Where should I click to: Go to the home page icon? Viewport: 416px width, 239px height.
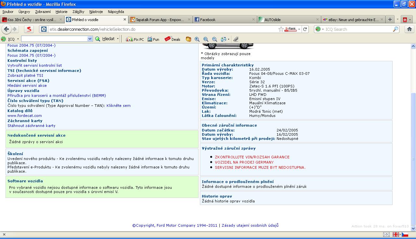(409, 29)
